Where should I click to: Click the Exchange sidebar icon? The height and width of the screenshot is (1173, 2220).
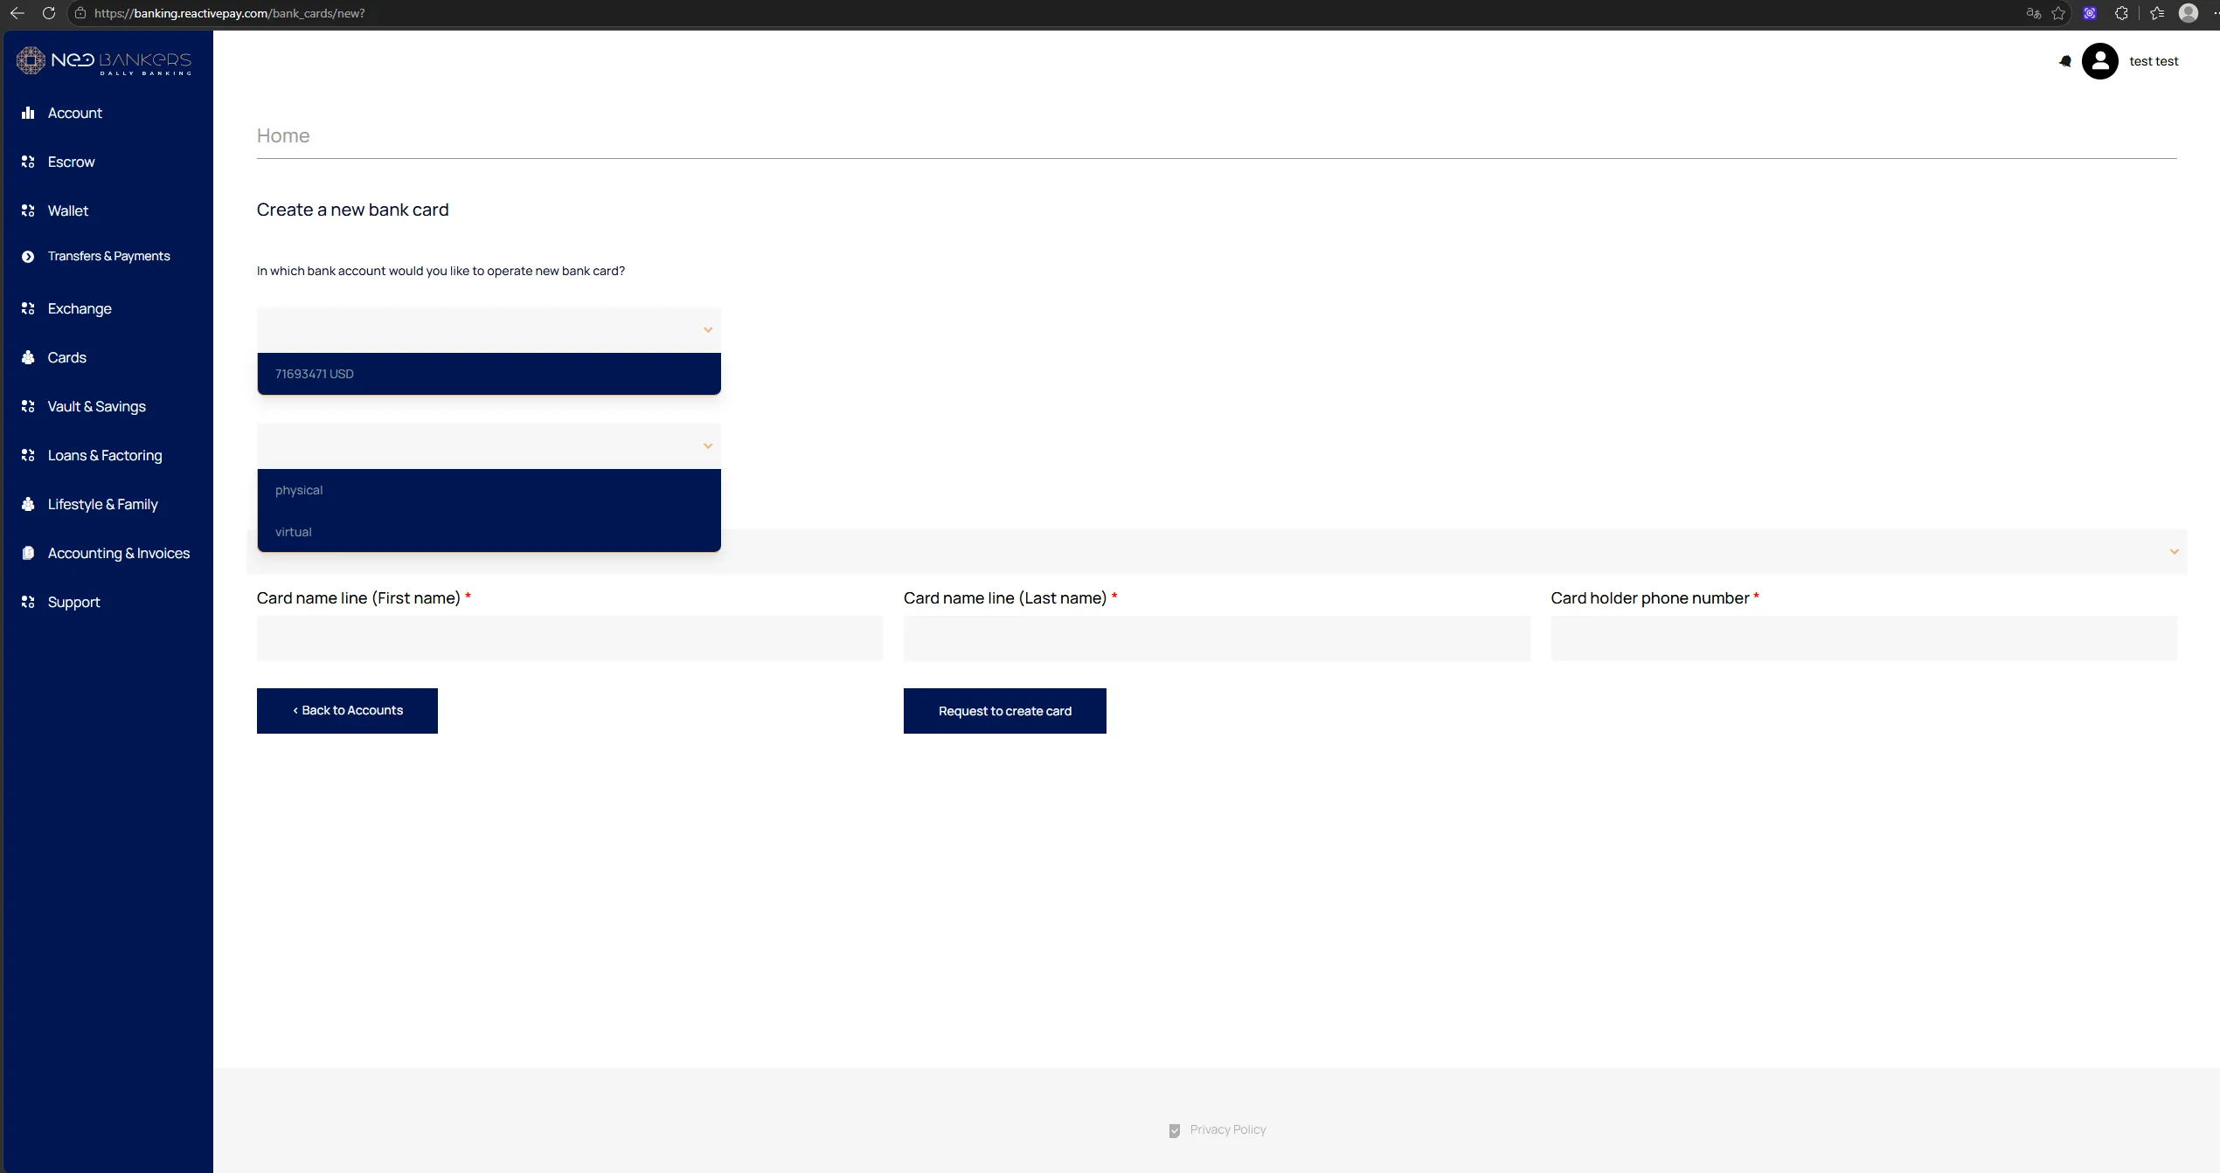[x=28, y=308]
